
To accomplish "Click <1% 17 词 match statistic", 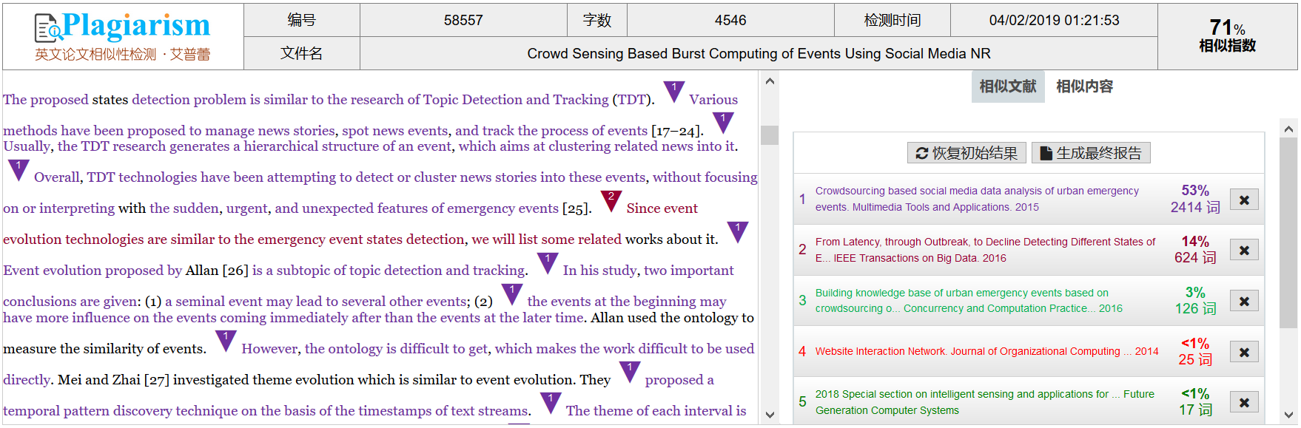I will point(1195,402).
